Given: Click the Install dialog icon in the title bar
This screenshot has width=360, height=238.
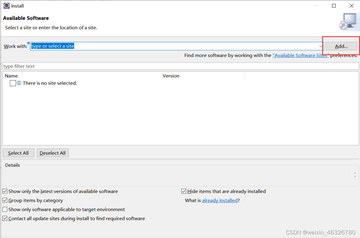Looking at the screenshot, I should (x=6, y=6).
